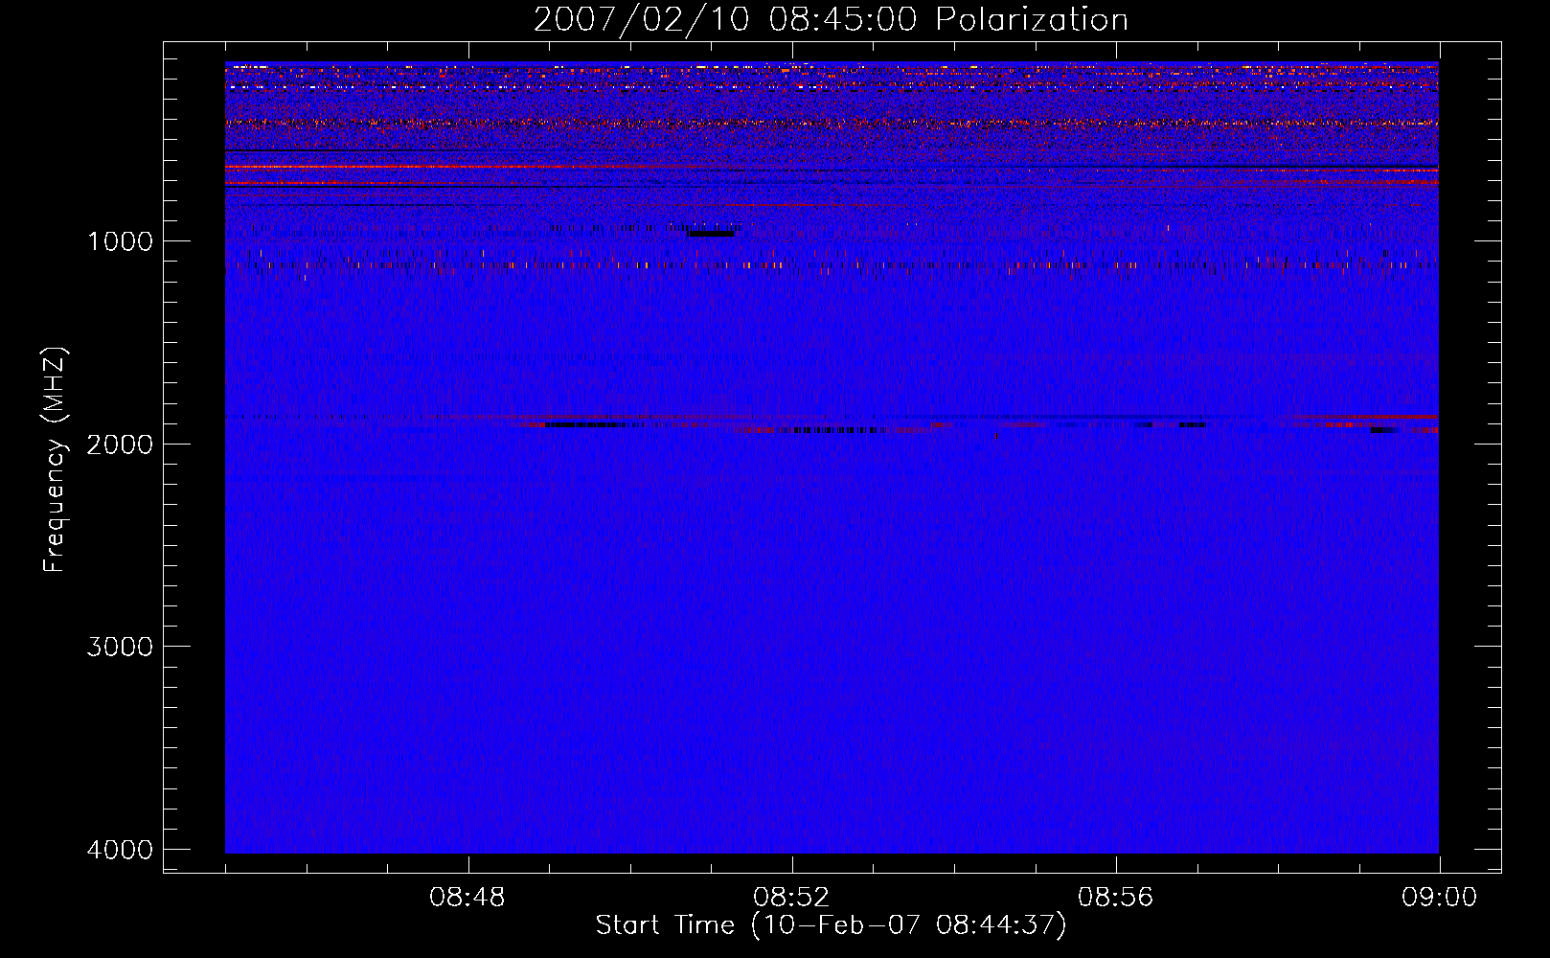Click the 'Start Time (10-Feb-07 08:44:37)' axis label
The image size is (1550, 958).
[831, 925]
